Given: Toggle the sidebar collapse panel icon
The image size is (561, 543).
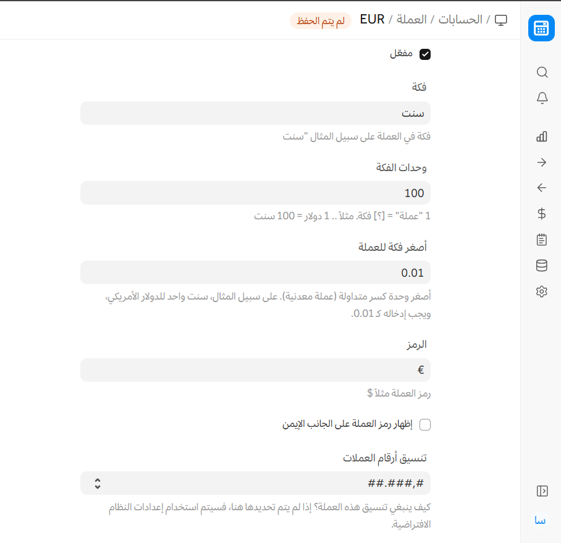Looking at the screenshot, I should pyautogui.click(x=542, y=491).
